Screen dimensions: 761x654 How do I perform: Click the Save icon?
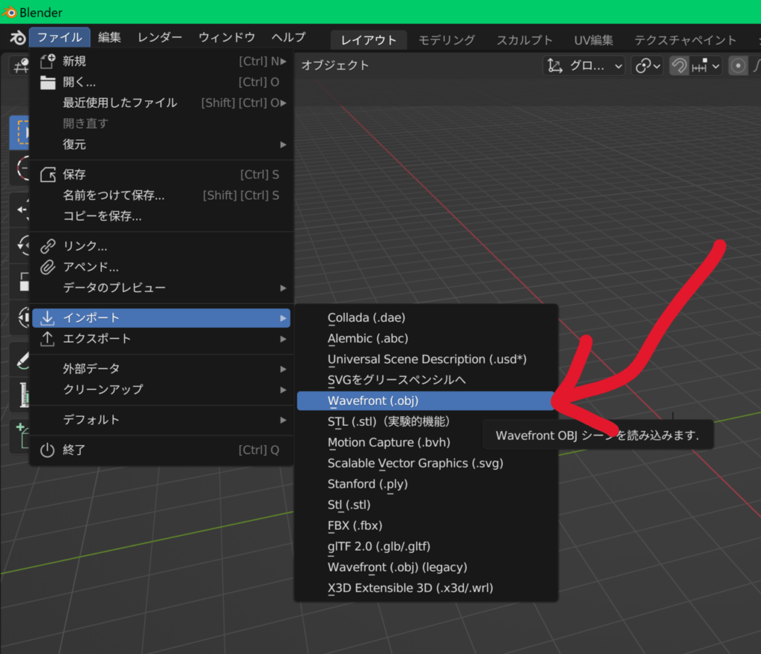tap(48, 175)
